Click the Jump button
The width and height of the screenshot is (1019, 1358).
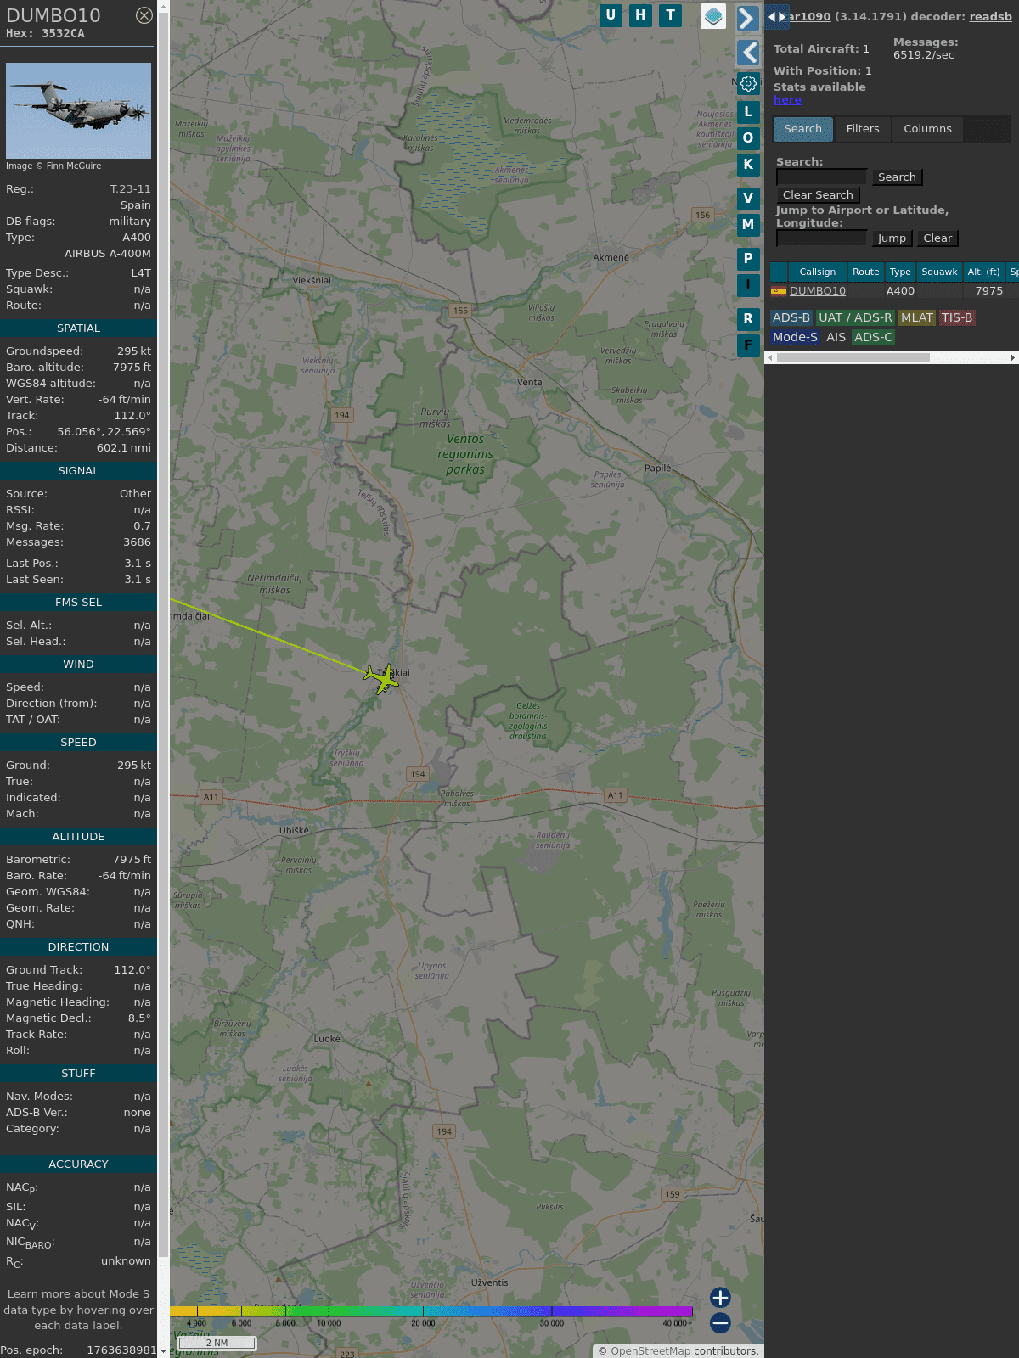pos(892,238)
